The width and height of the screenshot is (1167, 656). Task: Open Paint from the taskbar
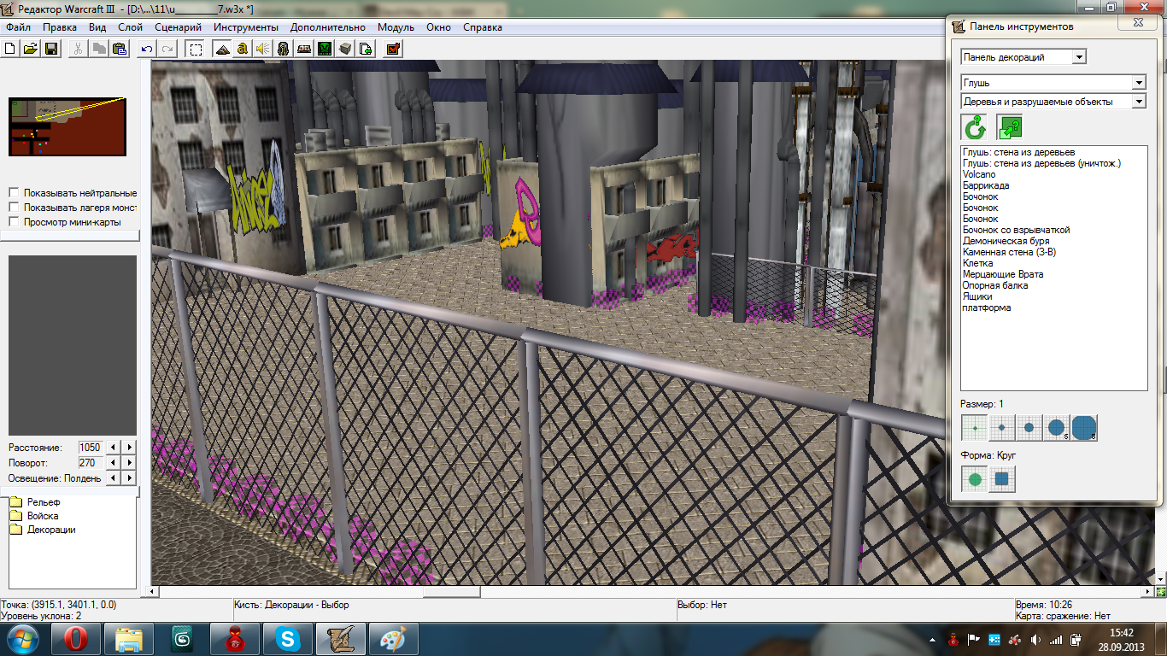coord(393,639)
